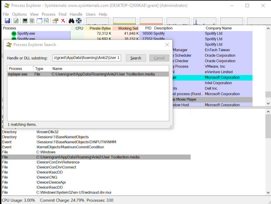
Task: Sort by the CPU column header
Action: tap(77, 28)
